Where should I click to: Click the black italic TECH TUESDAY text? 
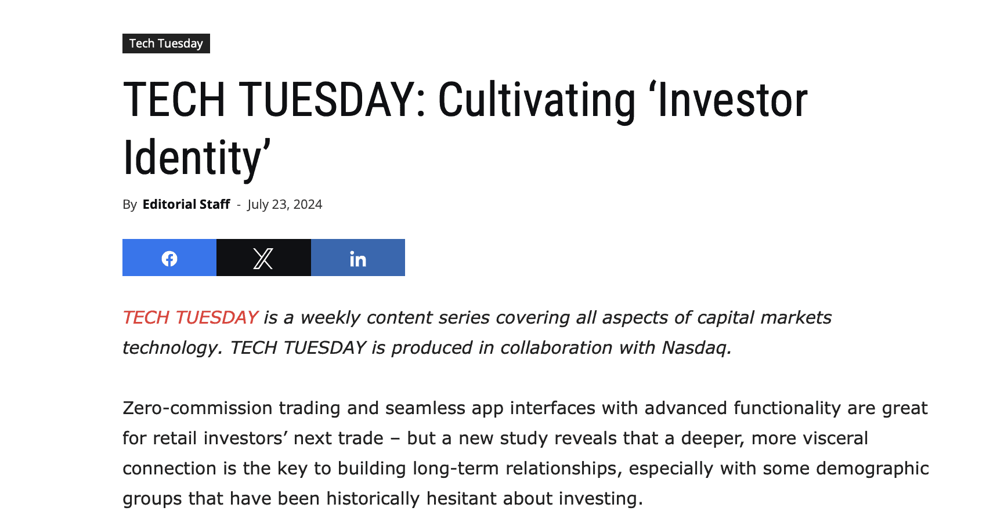[x=298, y=347]
